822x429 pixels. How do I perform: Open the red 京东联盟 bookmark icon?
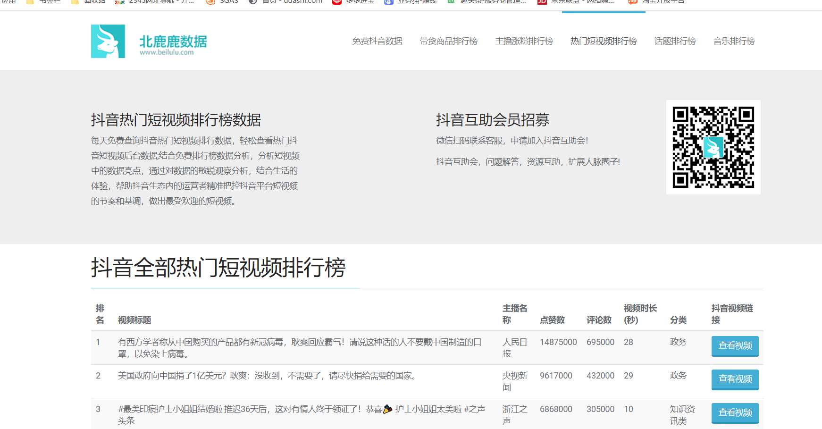[x=542, y=1]
